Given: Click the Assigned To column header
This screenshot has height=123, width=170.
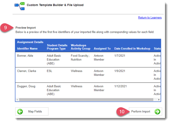Looking at the screenshot, I should click(x=102, y=49).
